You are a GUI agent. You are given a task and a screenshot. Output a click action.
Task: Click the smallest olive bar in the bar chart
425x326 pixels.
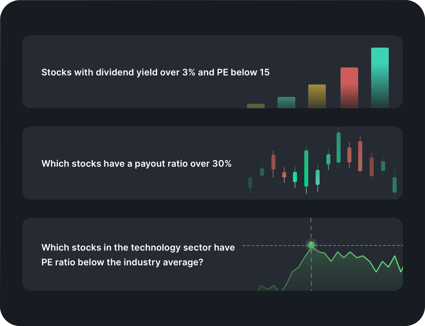click(x=256, y=105)
